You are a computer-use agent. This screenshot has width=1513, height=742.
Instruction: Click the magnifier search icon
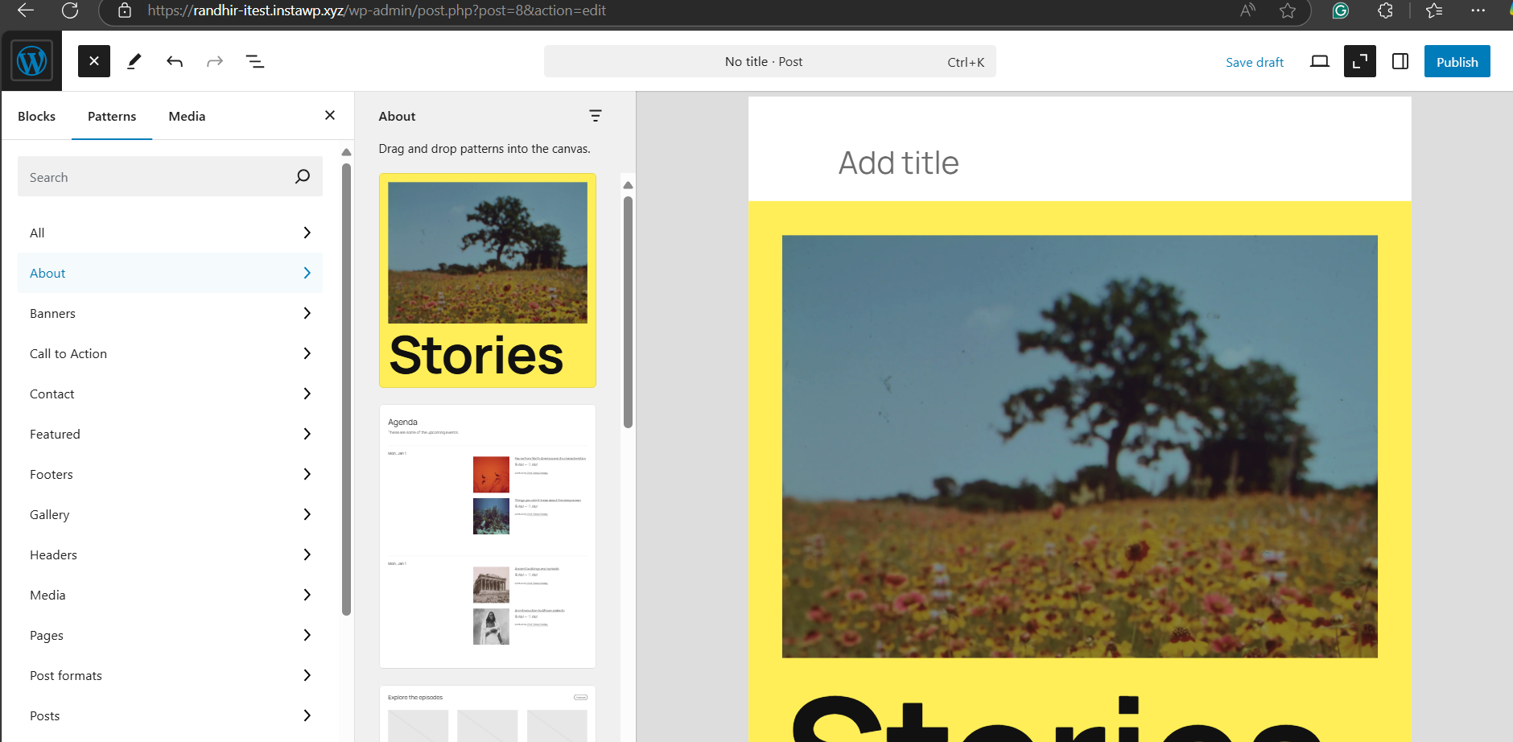coord(303,176)
